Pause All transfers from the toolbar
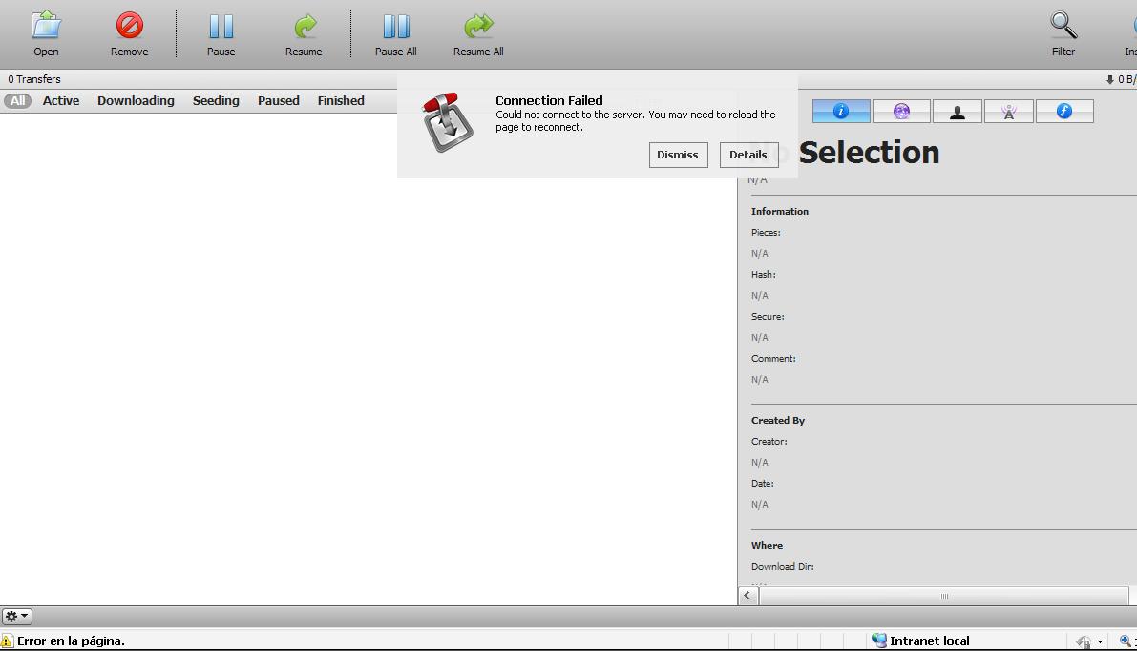1137x651 pixels. (396, 26)
